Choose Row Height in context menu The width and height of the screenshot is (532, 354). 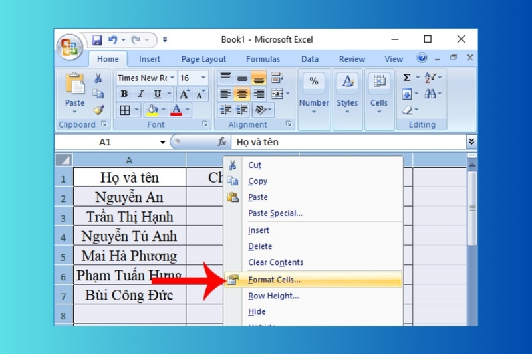point(313,296)
